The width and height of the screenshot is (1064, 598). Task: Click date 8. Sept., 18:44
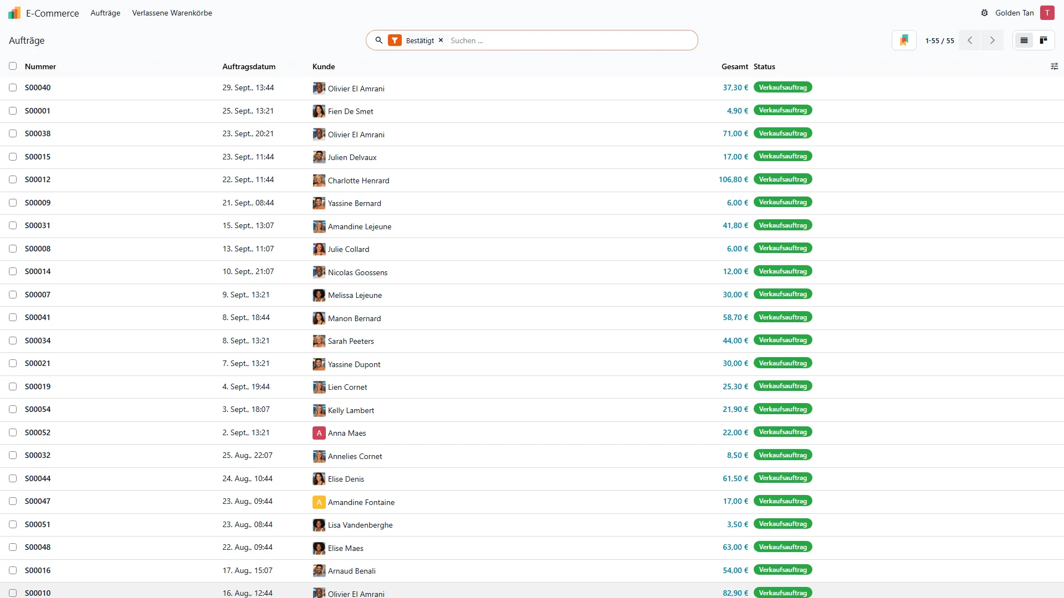[x=246, y=317]
